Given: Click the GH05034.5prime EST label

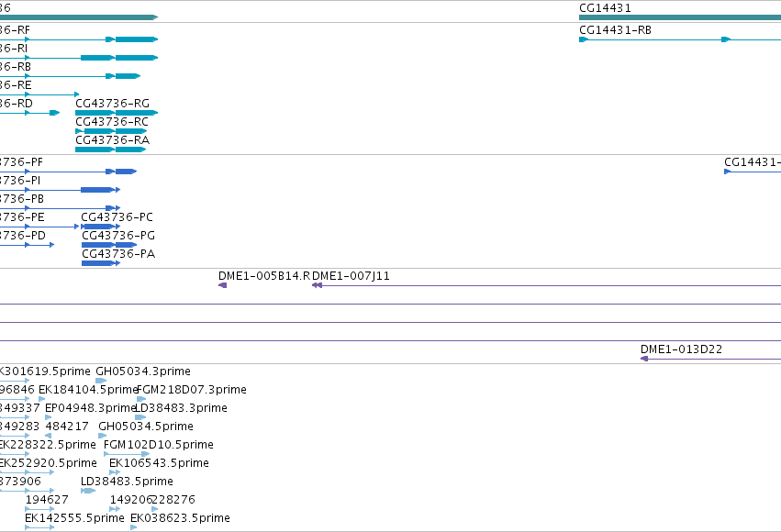Looking at the screenshot, I should pyautogui.click(x=146, y=427).
